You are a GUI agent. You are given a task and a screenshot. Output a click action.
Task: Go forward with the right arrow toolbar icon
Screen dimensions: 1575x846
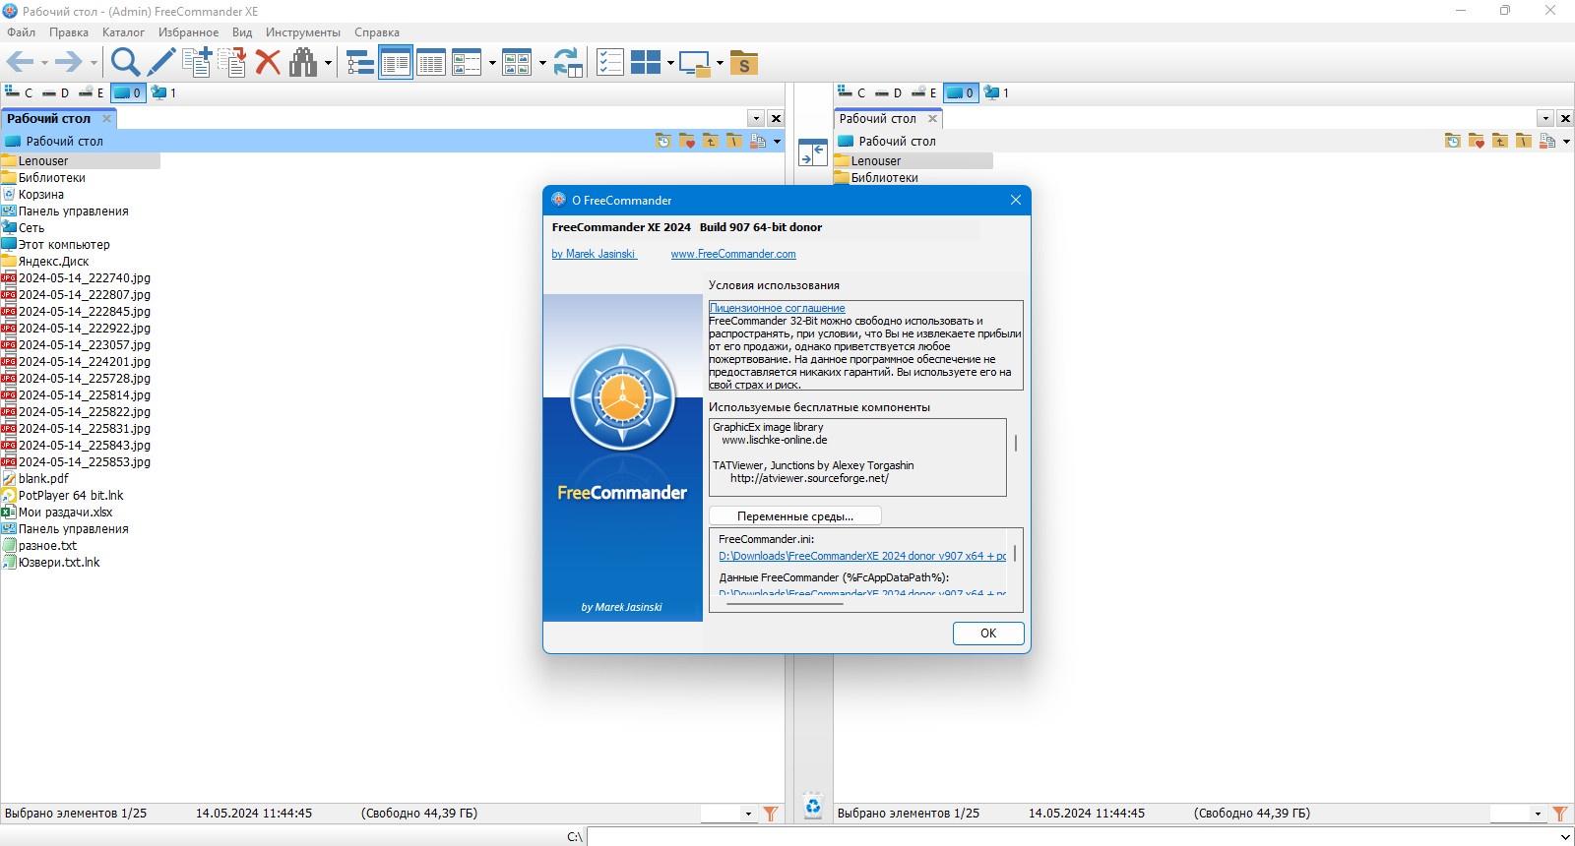pyautogui.click(x=68, y=63)
